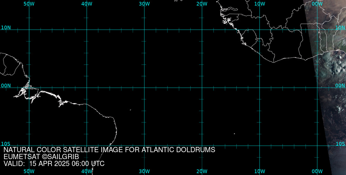Image resolution: width=346 pixels, height=175 pixels.
Task: Click the 20W longitude label at the bottom
Action: coord(202,172)
